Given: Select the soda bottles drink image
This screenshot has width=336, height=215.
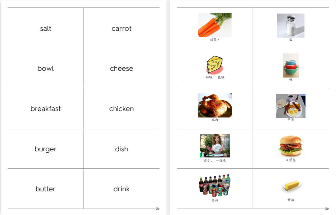Looking at the screenshot, I should 215,186.
